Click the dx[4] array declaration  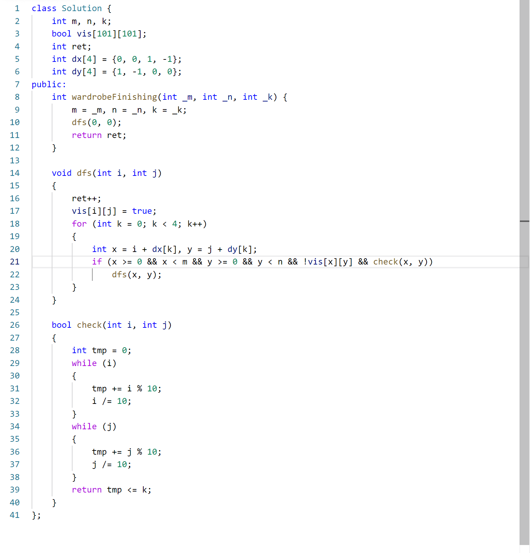(117, 59)
